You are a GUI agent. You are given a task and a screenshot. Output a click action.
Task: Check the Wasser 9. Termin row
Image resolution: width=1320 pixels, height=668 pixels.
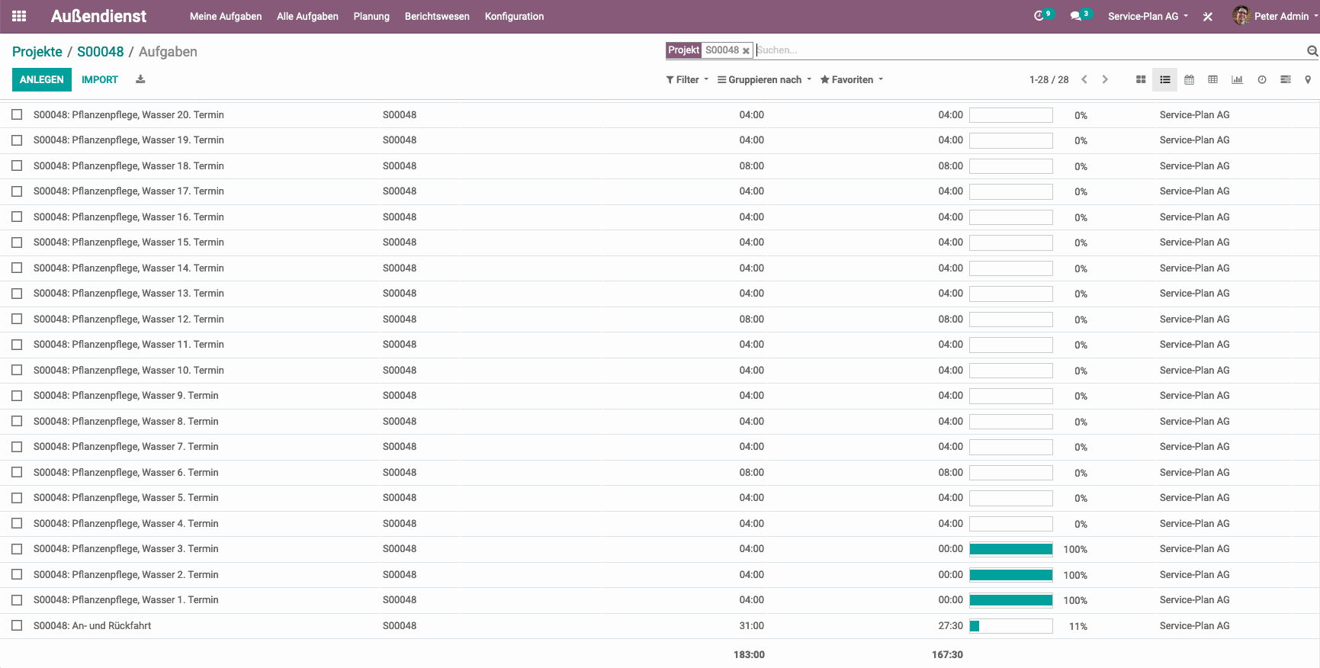point(17,396)
